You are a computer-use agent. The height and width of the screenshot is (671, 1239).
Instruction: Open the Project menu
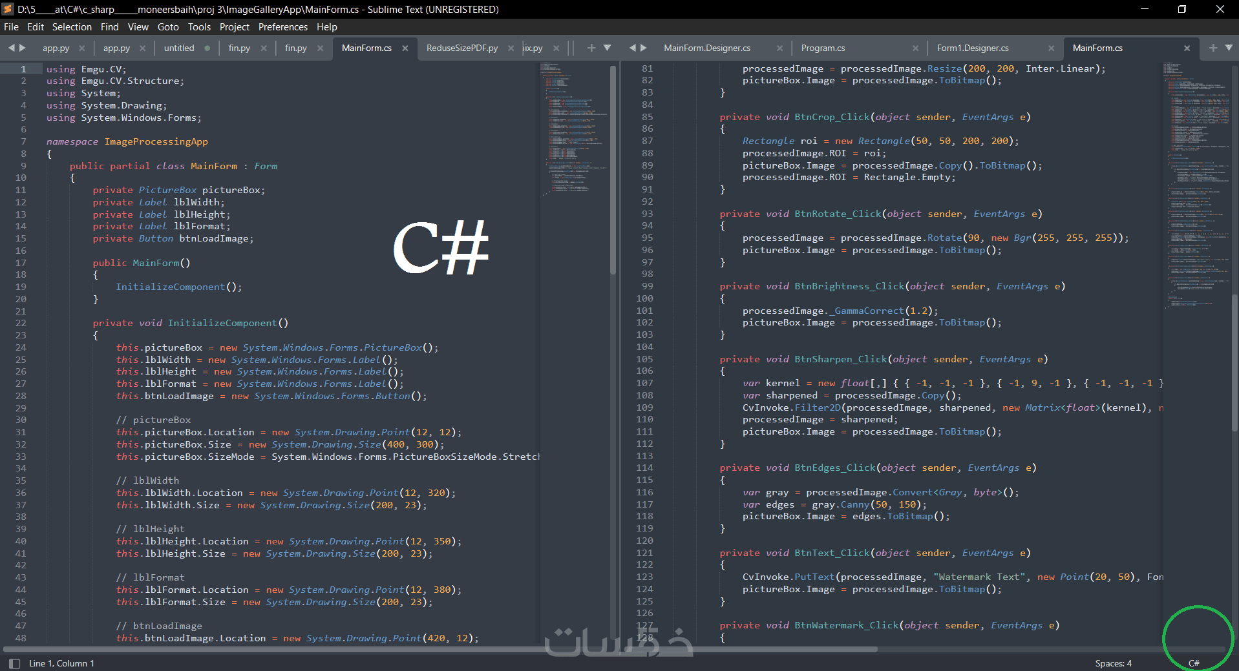pyautogui.click(x=235, y=27)
